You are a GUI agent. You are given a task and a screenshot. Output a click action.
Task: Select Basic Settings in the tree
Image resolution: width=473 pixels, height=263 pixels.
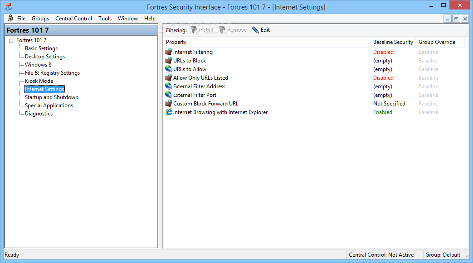(x=41, y=48)
